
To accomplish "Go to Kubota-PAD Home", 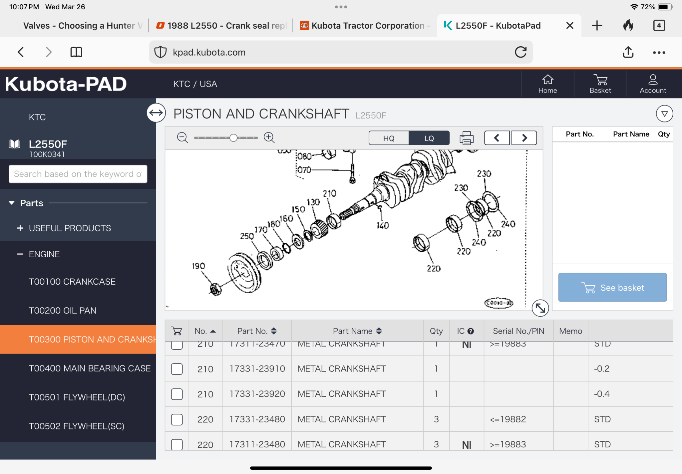I will coord(547,84).
